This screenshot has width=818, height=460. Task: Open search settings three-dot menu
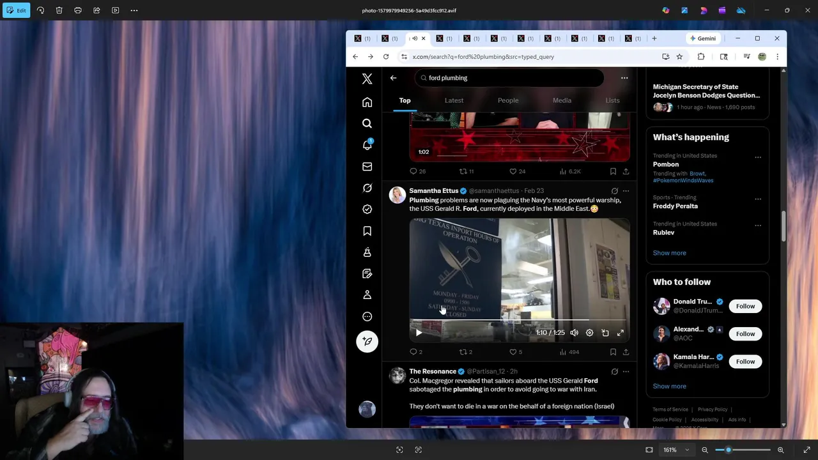click(624, 78)
